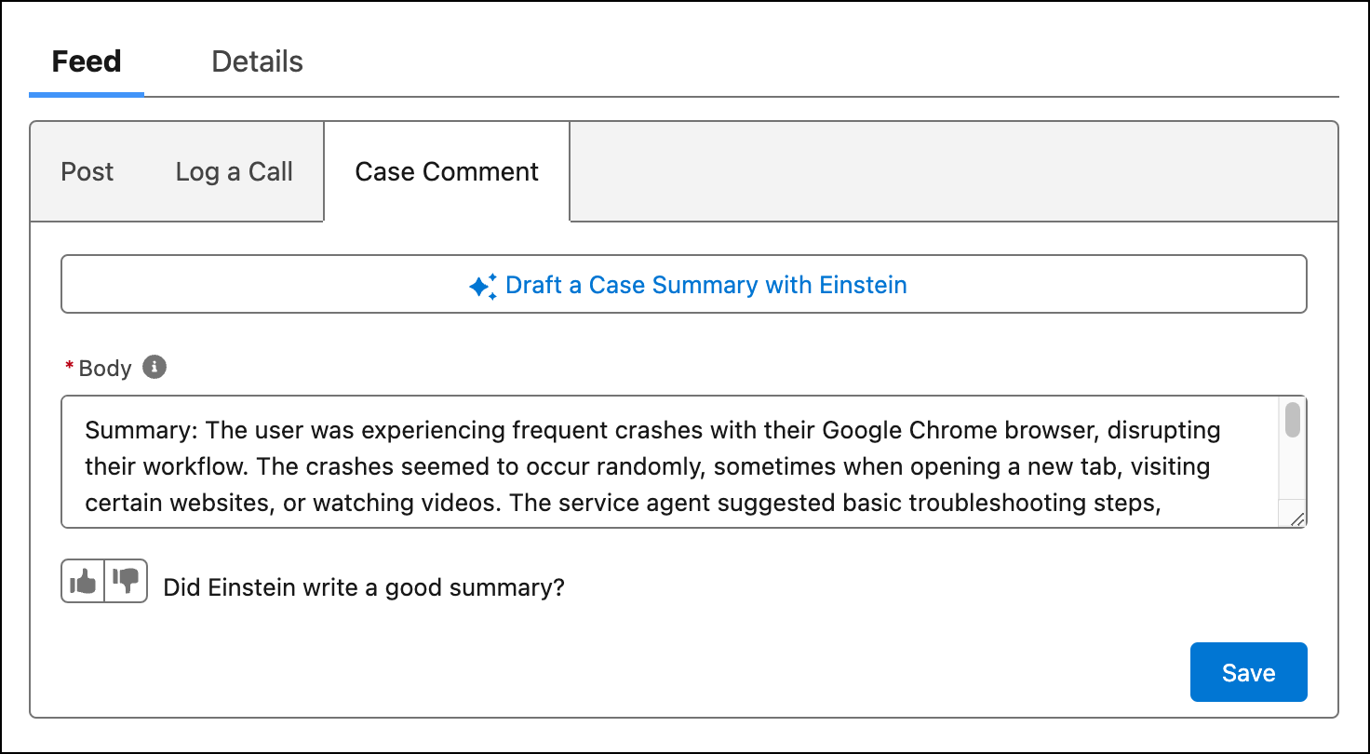Click the red asterisk next to Body
This screenshot has width=1370, height=754.
coord(69,367)
